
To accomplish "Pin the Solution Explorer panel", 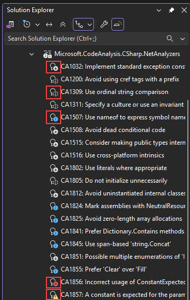I will click(172, 10).
